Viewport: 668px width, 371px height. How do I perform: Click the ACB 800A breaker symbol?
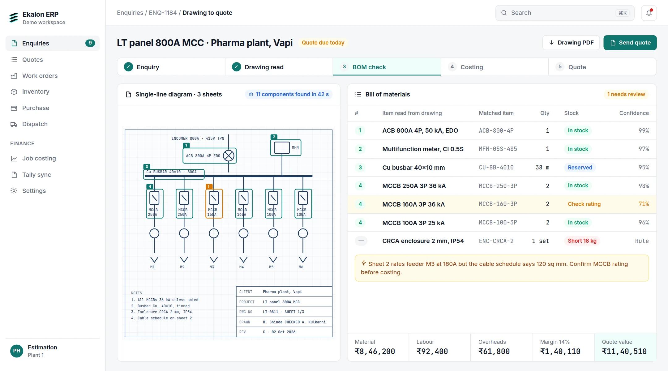(x=229, y=156)
